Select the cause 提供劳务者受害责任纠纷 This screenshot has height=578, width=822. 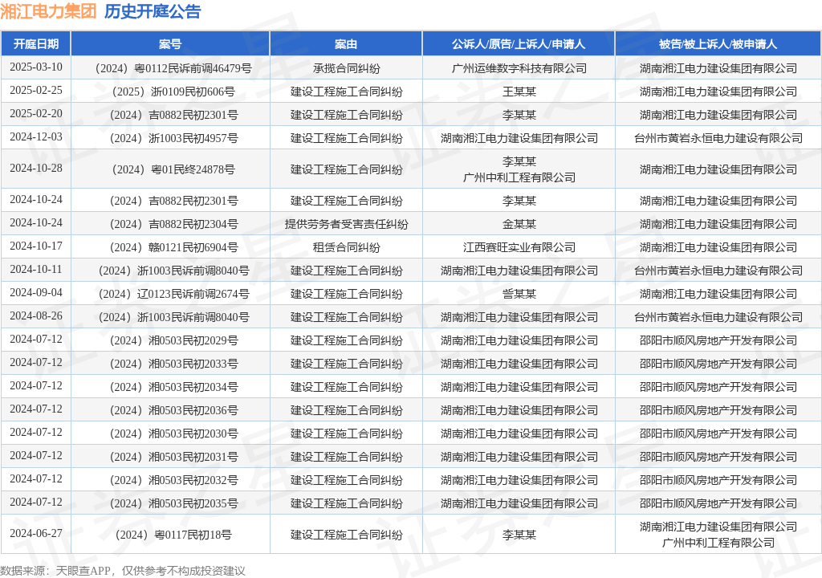click(x=347, y=225)
